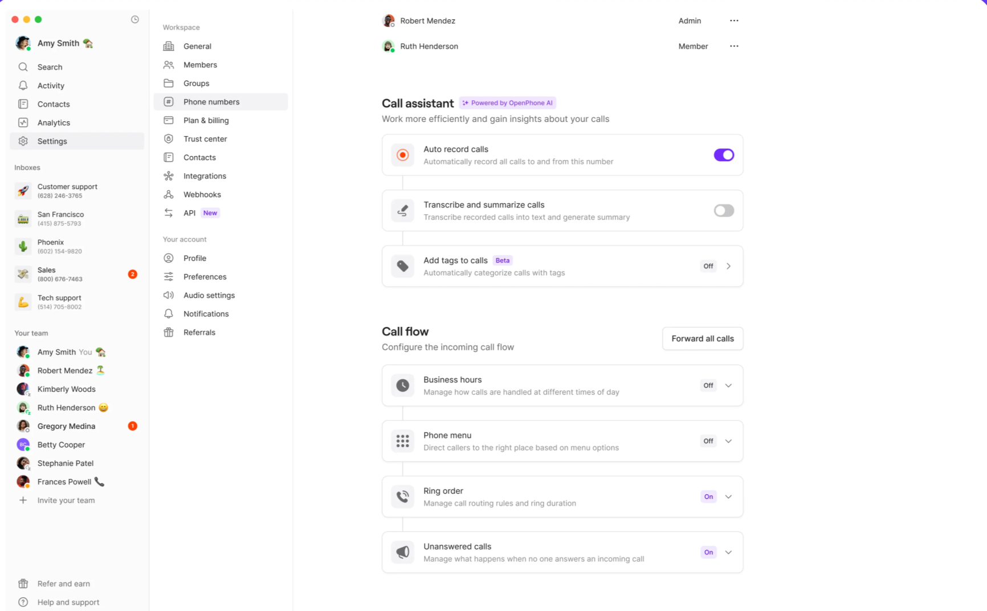Click Frances Powell in team list
The image size is (987, 611).
click(x=77, y=482)
